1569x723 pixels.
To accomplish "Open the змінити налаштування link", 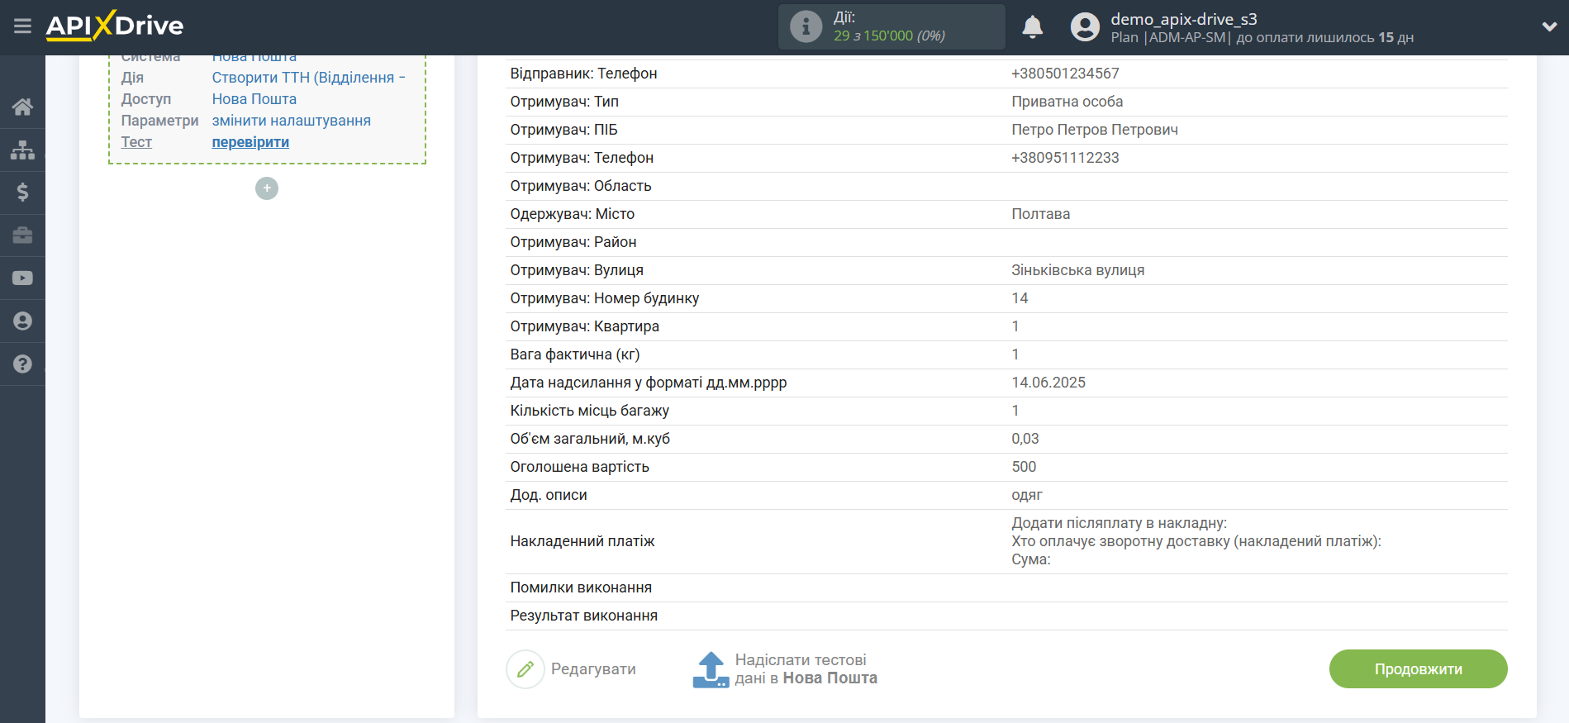I will tap(291, 121).
